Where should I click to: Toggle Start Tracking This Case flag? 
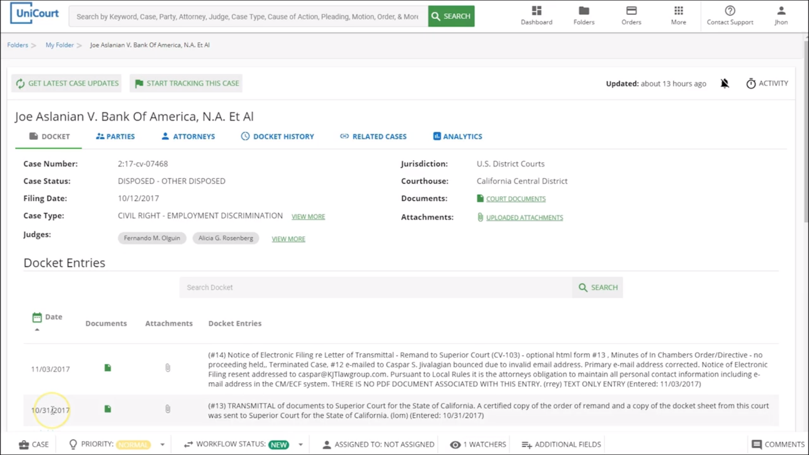coord(186,83)
